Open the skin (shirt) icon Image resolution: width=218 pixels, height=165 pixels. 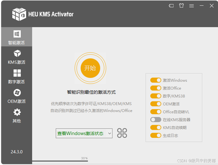tap(181, 6)
